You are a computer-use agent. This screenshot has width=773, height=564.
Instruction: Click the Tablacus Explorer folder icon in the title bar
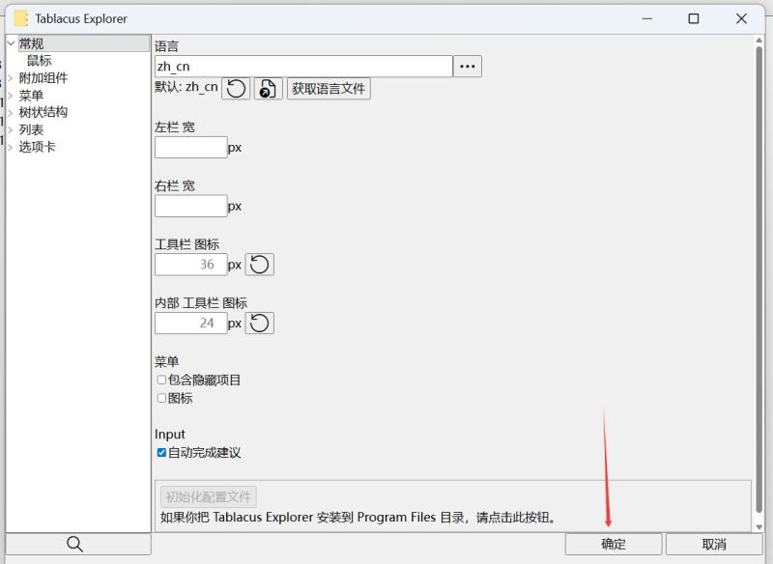(20, 18)
